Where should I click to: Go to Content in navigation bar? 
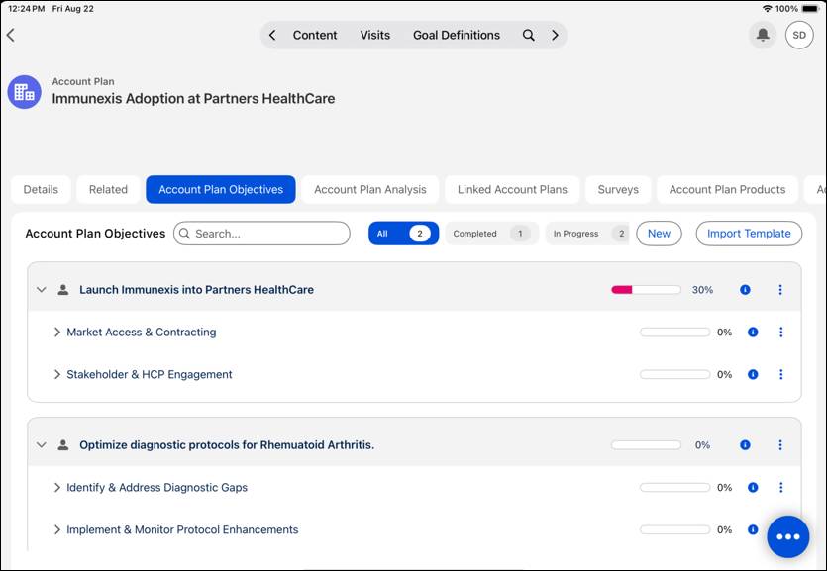pos(315,35)
